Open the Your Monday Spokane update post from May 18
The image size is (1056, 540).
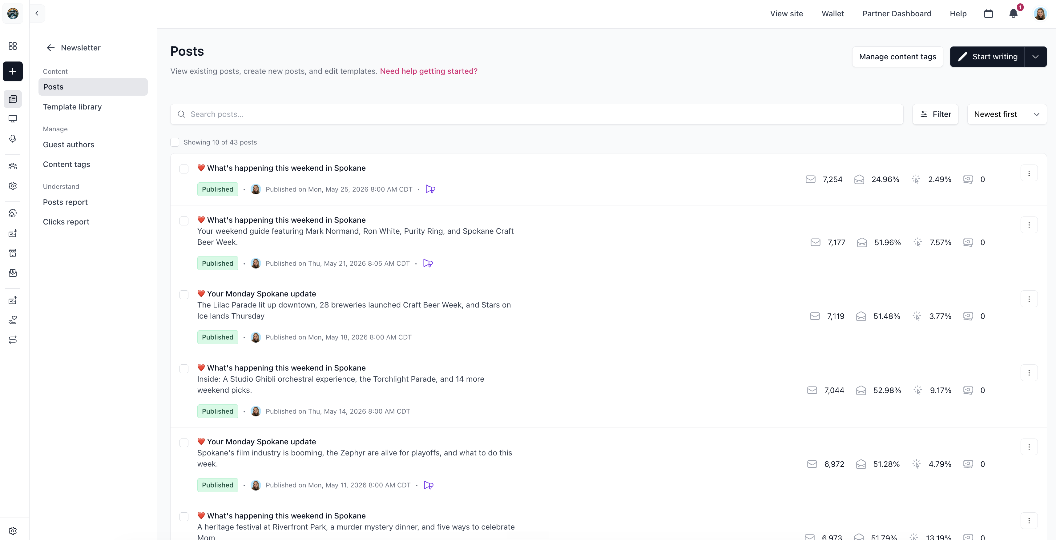coord(262,294)
